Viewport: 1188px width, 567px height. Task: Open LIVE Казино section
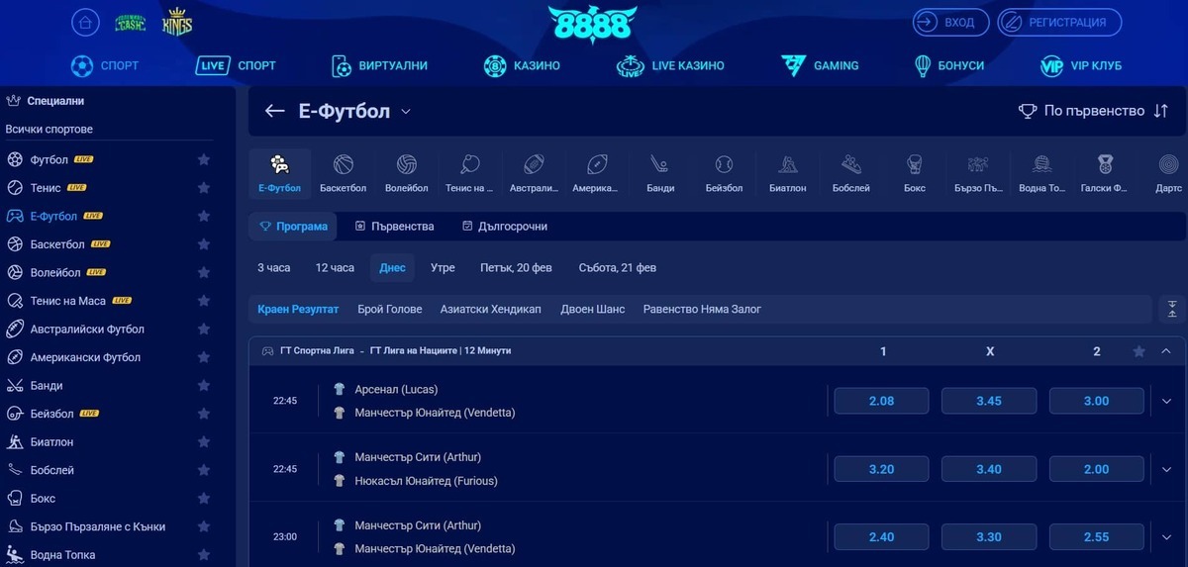point(670,66)
